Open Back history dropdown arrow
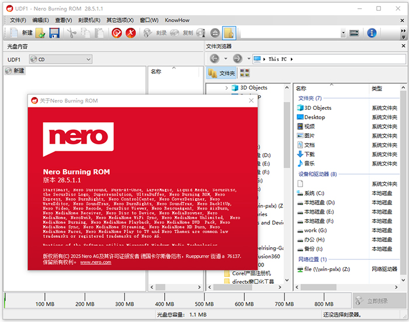Image resolution: width=409 pixels, height=322 pixels. [x=226, y=58]
